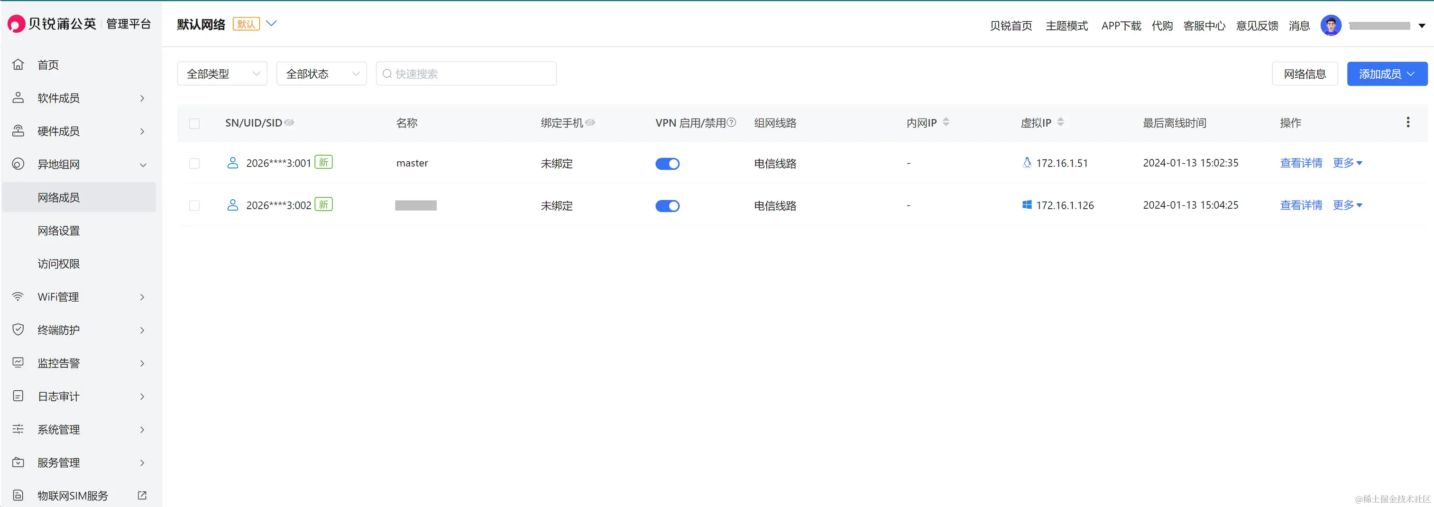Click the Windows icon beside 172.16.1.126

[1027, 205]
